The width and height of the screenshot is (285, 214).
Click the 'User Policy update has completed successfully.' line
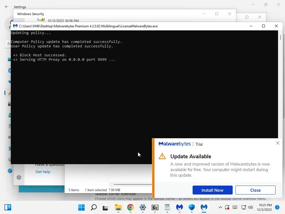(62, 46)
